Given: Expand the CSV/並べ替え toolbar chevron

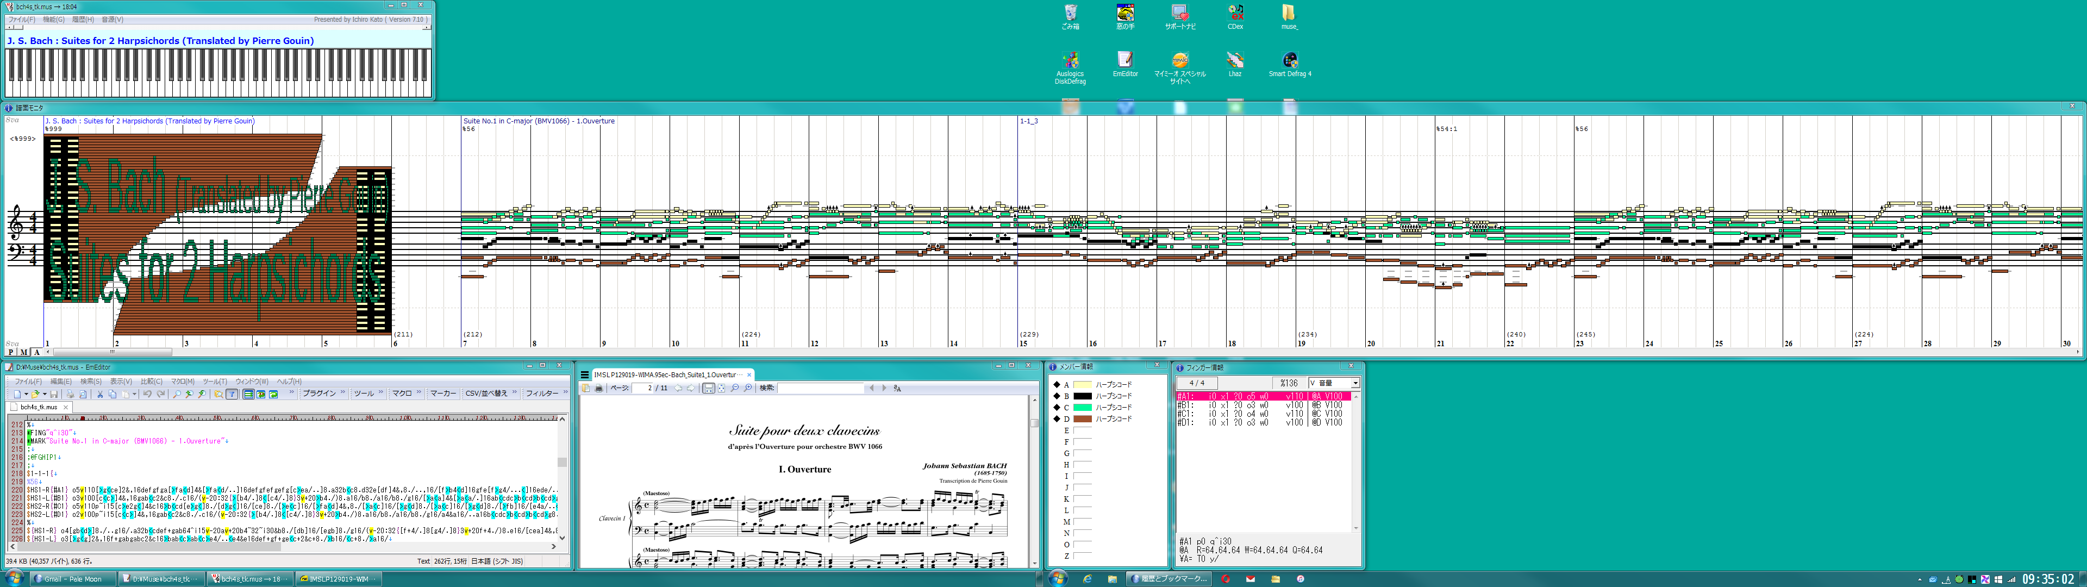Looking at the screenshot, I should click(x=515, y=392).
